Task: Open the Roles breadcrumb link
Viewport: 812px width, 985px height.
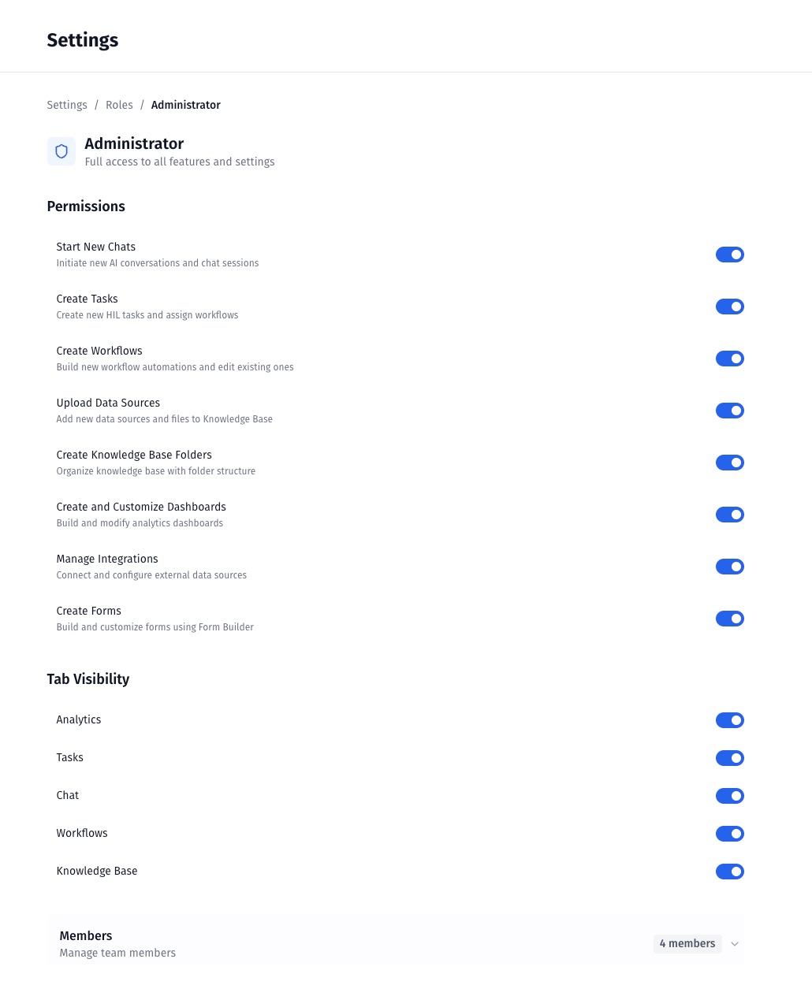Action: pos(119,105)
